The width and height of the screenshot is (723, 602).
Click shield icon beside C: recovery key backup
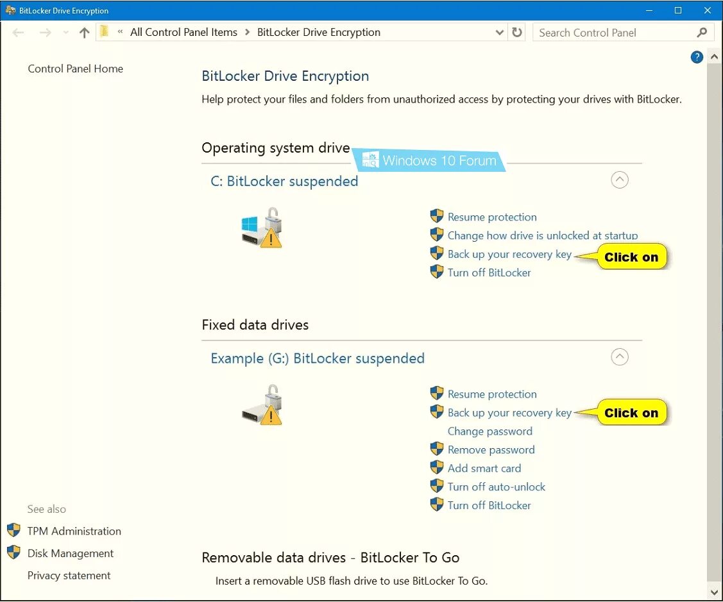pyautogui.click(x=437, y=253)
